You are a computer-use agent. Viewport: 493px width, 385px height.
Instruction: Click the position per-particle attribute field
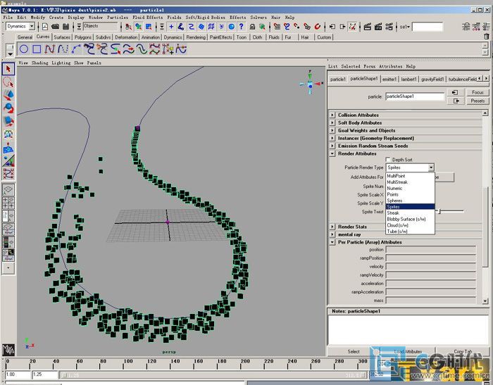(431, 250)
